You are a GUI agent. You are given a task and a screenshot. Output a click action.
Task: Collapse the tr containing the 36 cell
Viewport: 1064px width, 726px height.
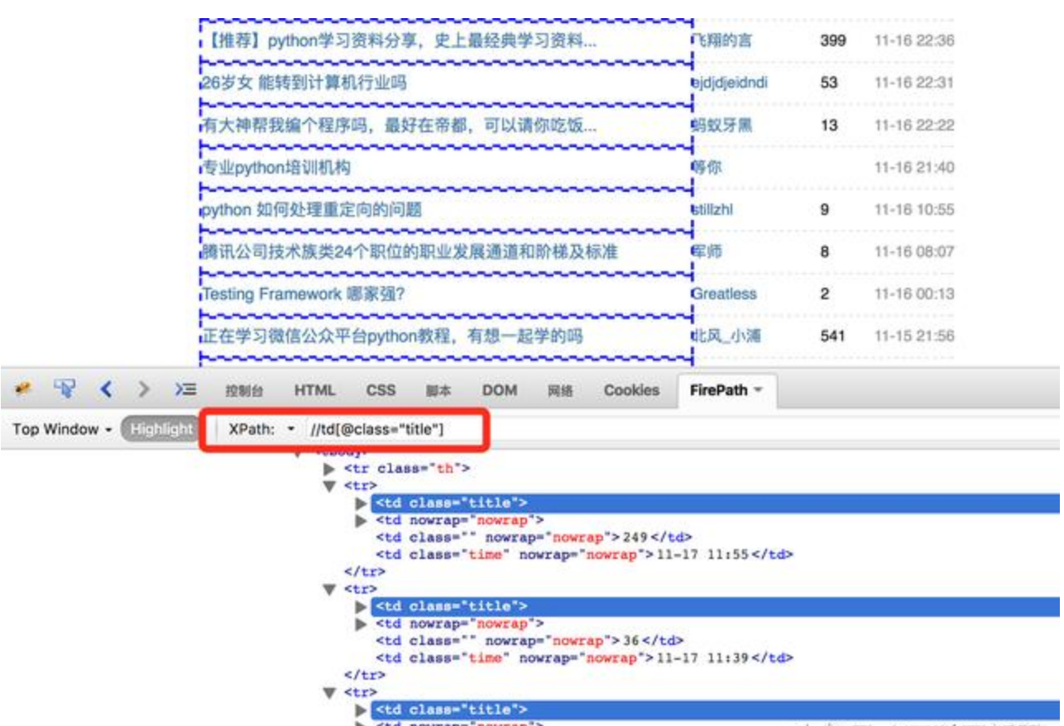point(330,590)
